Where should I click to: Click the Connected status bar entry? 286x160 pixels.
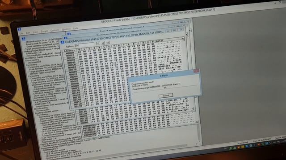(x=243, y=143)
